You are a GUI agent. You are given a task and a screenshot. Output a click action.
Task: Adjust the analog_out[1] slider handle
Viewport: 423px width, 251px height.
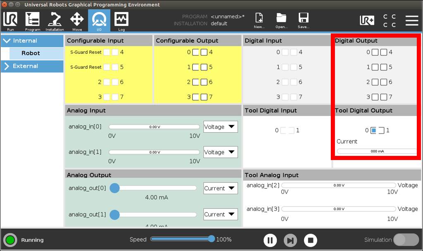pos(115,215)
